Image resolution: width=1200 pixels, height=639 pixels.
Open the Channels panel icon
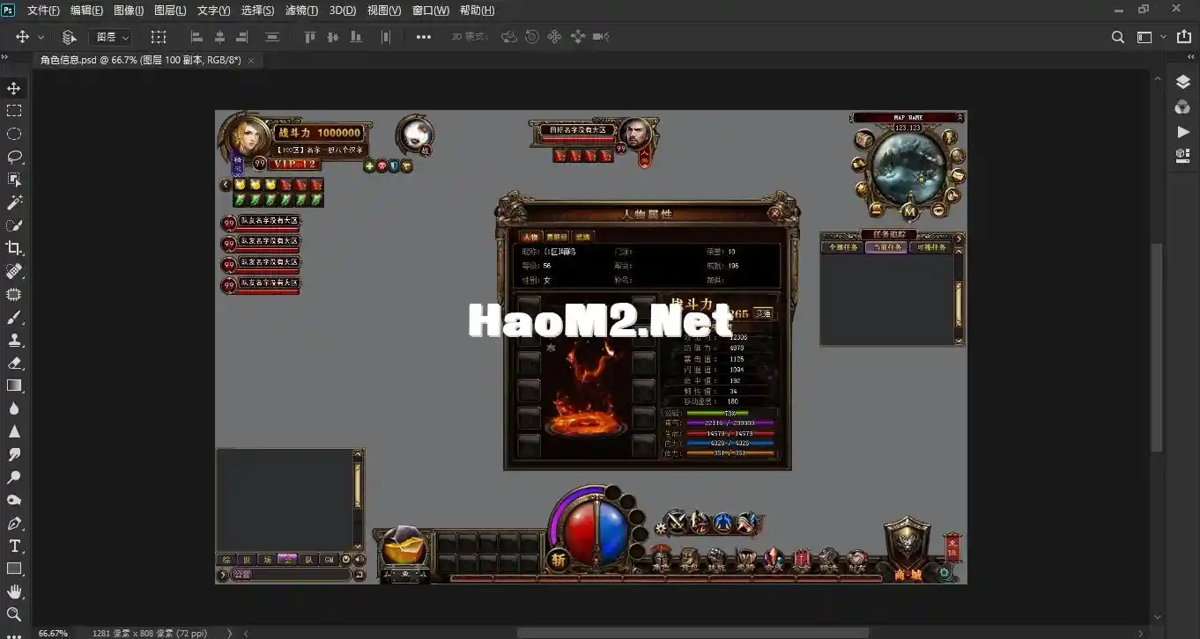pyautogui.click(x=1182, y=106)
